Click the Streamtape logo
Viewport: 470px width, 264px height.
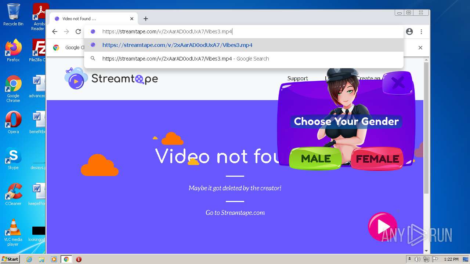111,78
